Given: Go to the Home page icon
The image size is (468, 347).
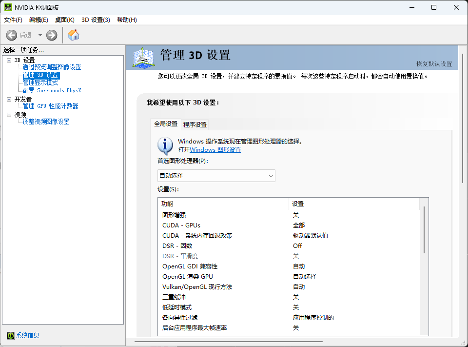Looking at the screenshot, I should (x=74, y=35).
